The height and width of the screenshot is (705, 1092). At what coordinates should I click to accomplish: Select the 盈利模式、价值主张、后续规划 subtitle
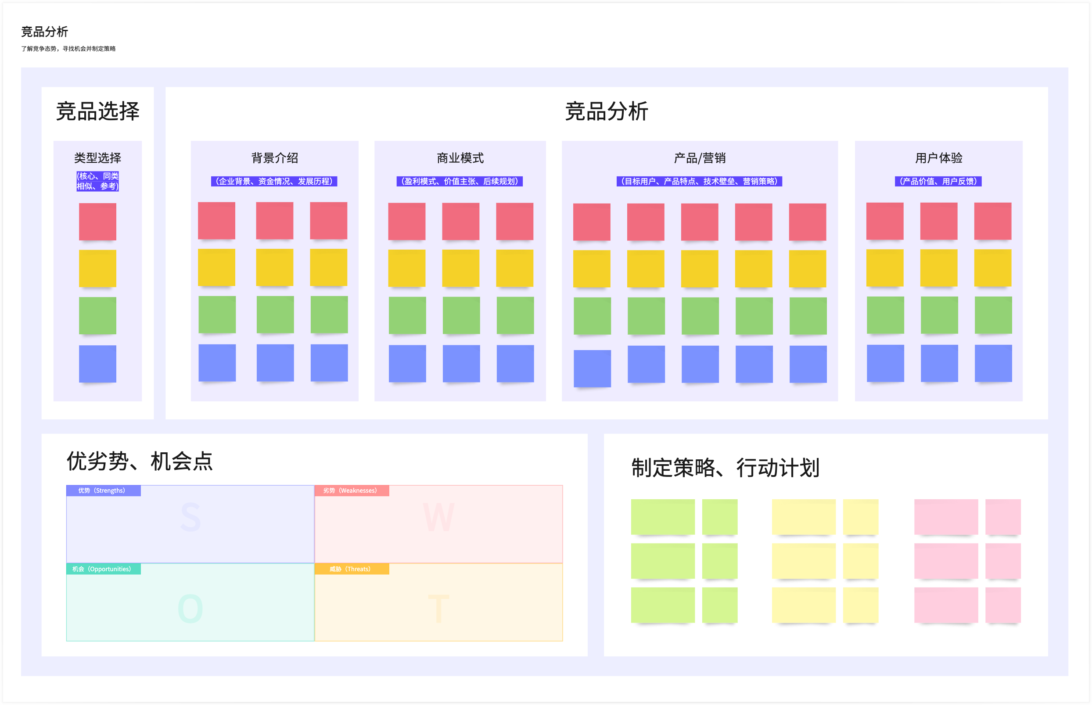tap(460, 181)
